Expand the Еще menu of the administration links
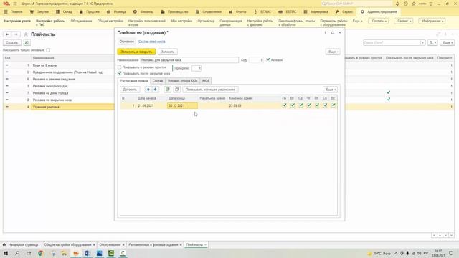Image resolution: width=459 pixels, height=258 pixels. click(x=357, y=21)
